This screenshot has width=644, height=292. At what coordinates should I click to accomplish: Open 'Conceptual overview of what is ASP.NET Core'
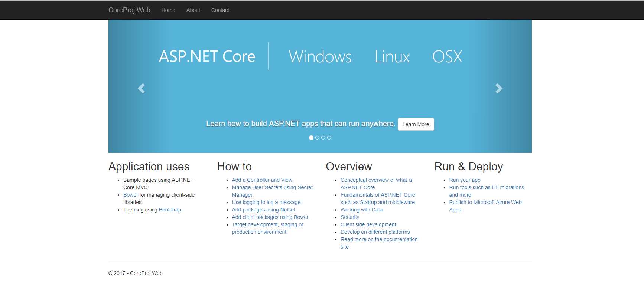click(376, 184)
